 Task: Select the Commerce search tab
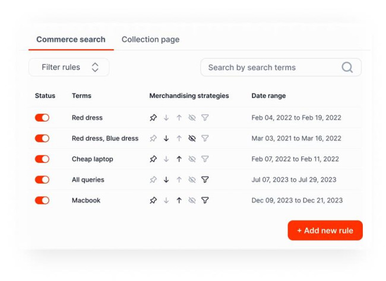coord(71,40)
